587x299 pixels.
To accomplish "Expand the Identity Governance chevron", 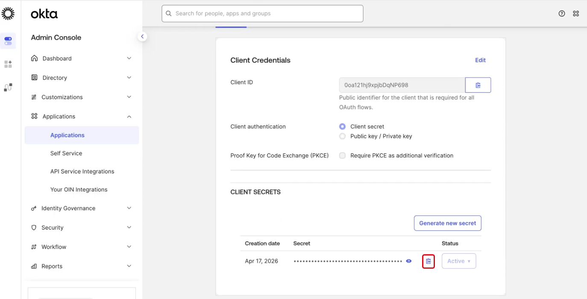I will pyautogui.click(x=129, y=208).
